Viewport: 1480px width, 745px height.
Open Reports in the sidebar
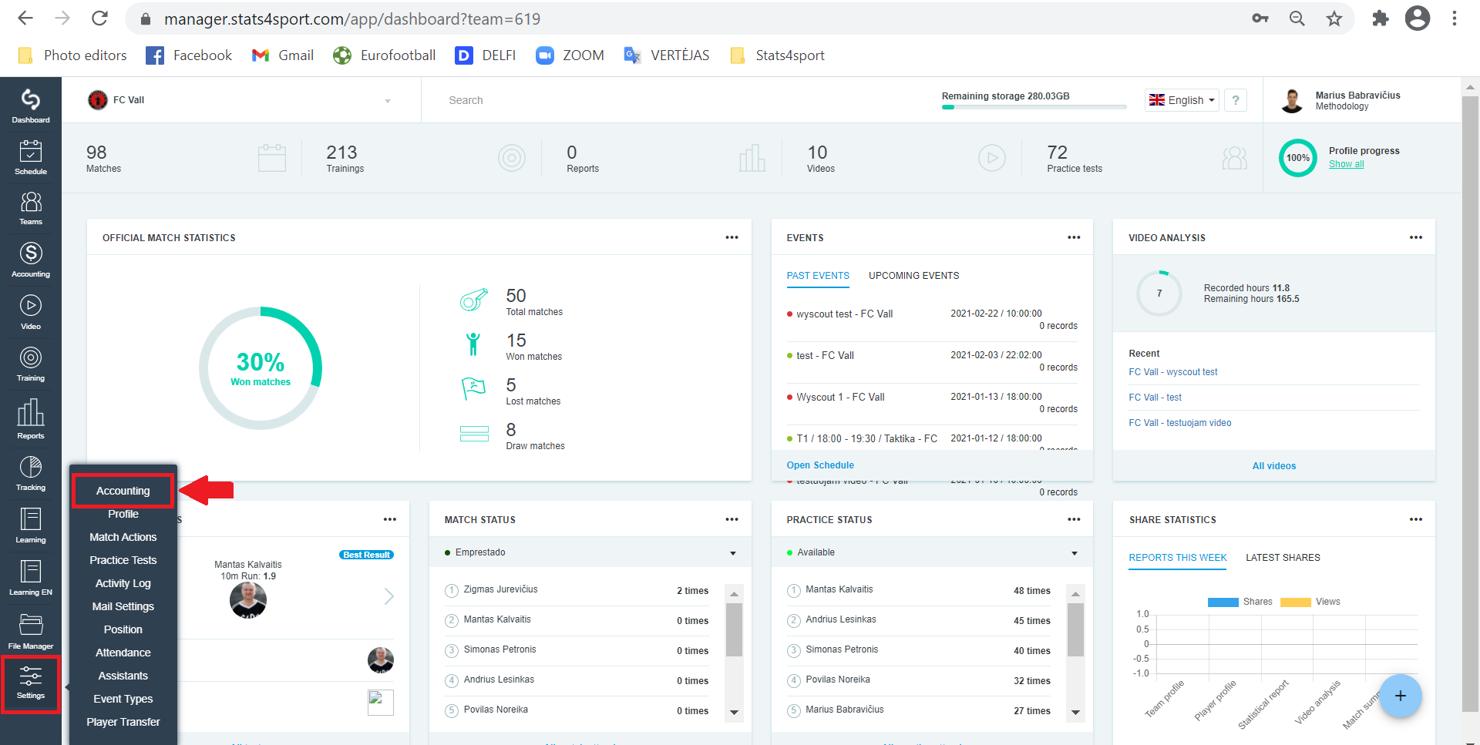(31, 419)
